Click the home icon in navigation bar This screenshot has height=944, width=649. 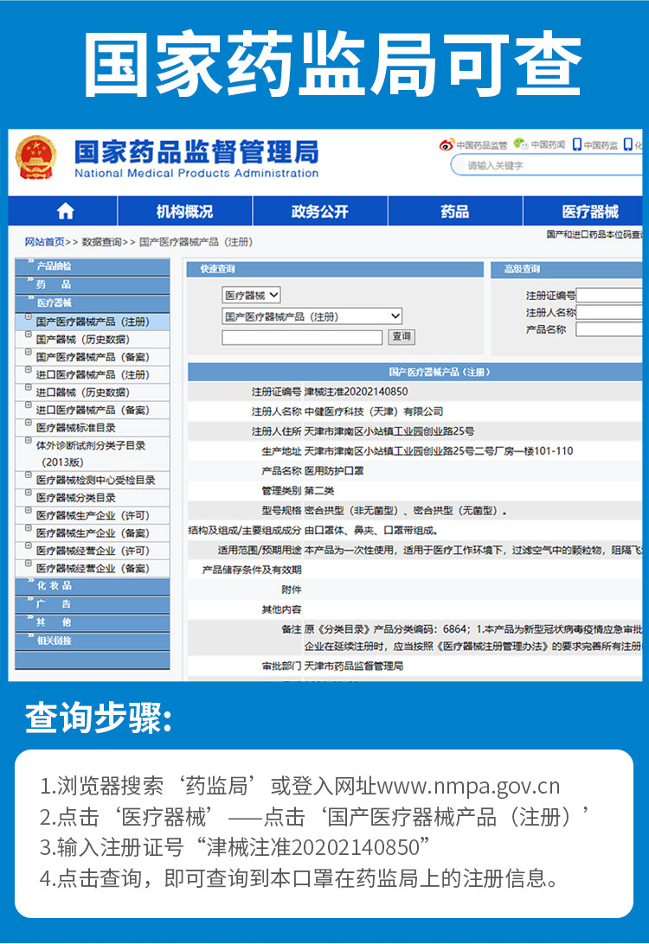[x=65, y=211]
